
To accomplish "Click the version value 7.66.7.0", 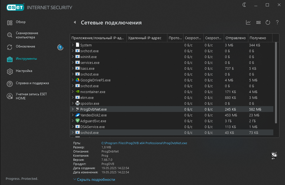I will click(x=107, y=160).
